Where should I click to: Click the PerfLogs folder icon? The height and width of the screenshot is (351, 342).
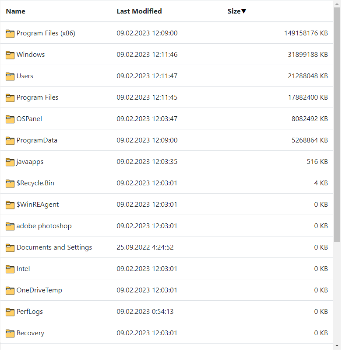tap(10, 312)
